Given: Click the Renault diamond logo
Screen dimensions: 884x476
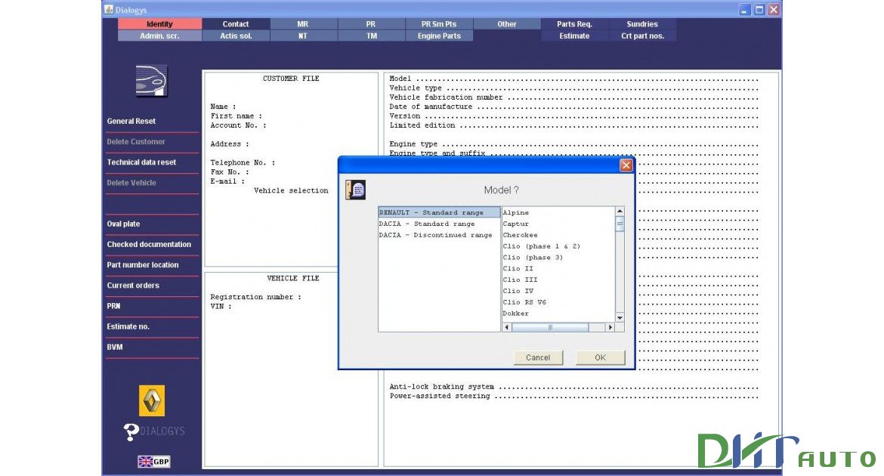Looking at the screenshot, I should coord(151,400).
